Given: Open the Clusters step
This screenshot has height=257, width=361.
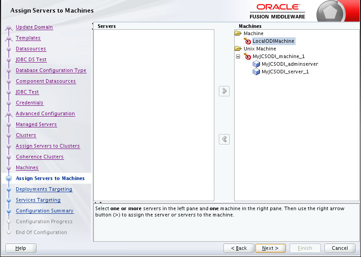Looking at the screenshot, I should [26, 135].
